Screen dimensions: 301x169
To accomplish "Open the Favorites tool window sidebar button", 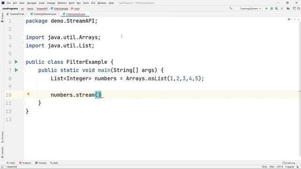I will click(2, 152).
